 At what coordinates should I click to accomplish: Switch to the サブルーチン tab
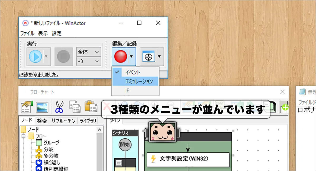[63, 121]
